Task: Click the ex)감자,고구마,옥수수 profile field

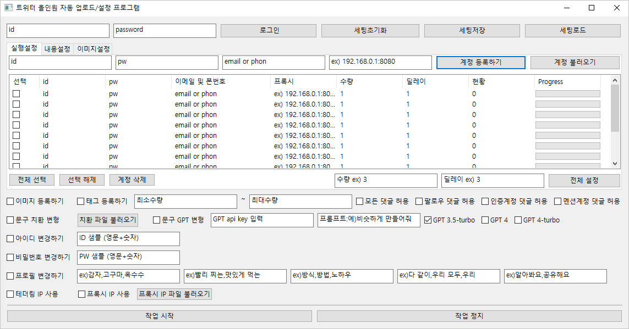Action: 128,276
